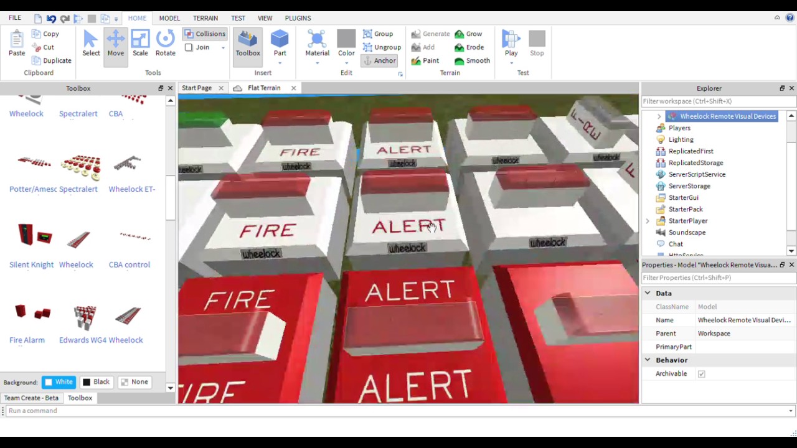
Task: Insert a new Part
Action: point(280,44)
